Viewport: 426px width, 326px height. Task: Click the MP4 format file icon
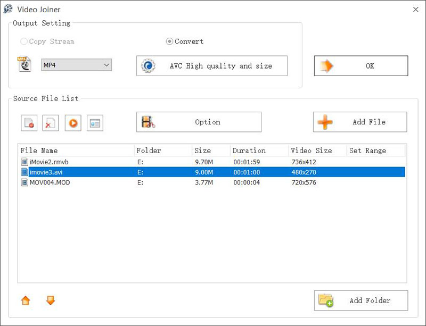24,64
